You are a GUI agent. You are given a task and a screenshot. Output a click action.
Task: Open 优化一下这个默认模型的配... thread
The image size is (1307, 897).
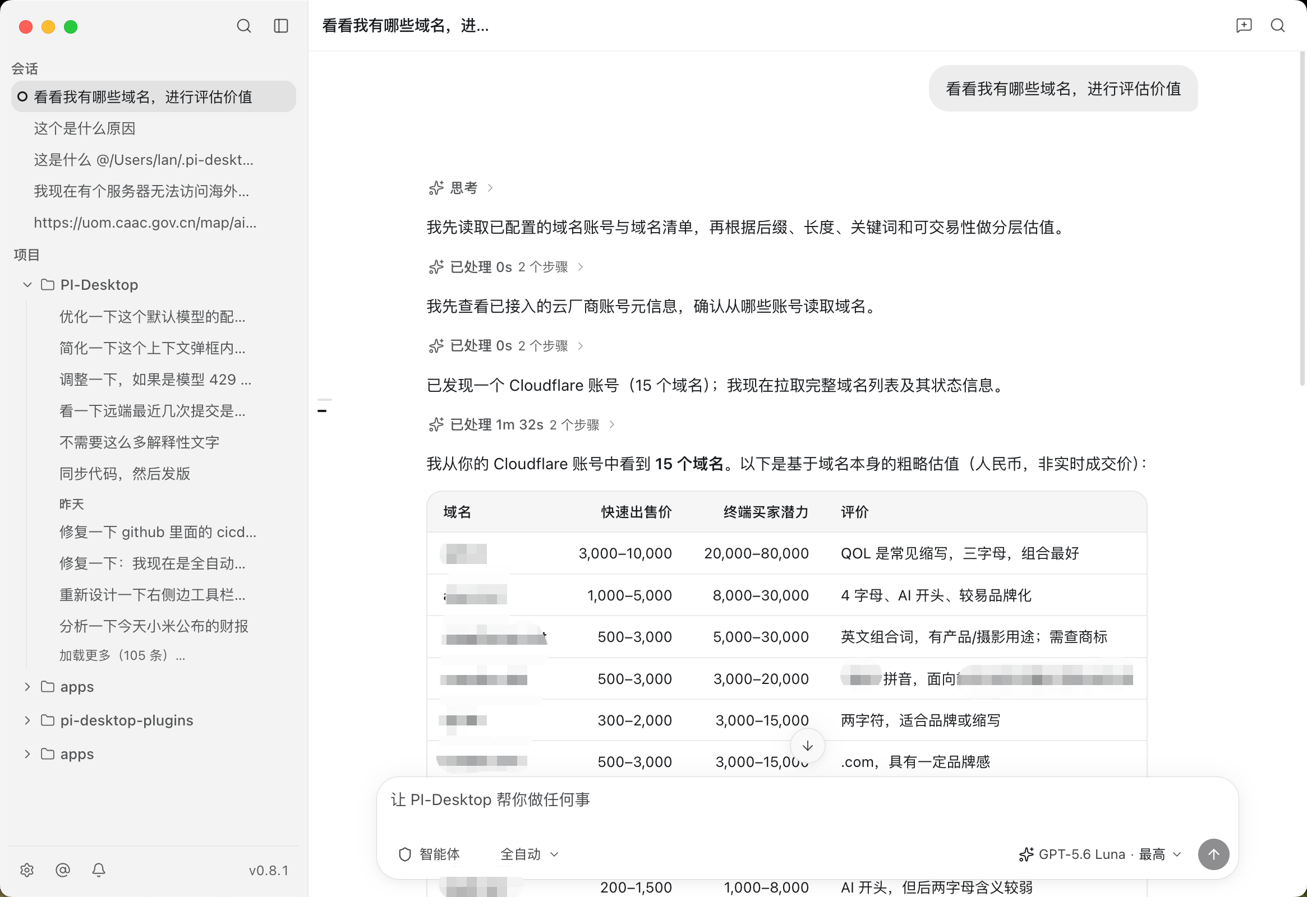tap(153, 317)
